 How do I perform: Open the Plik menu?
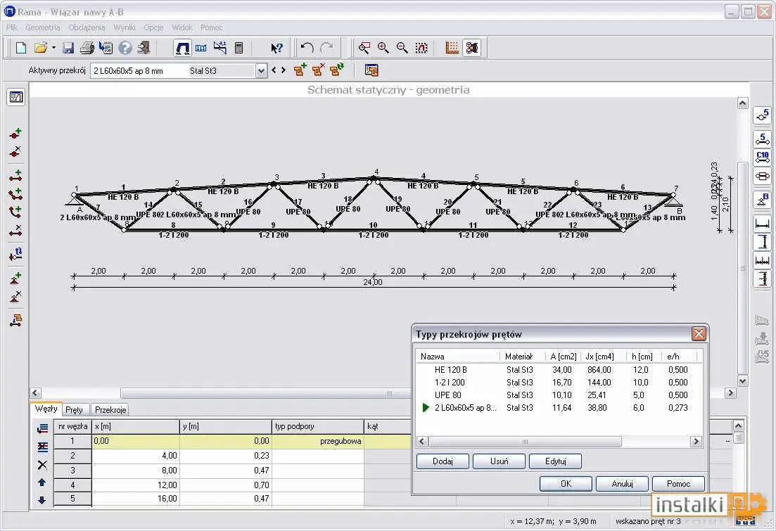tap(12, 27)
